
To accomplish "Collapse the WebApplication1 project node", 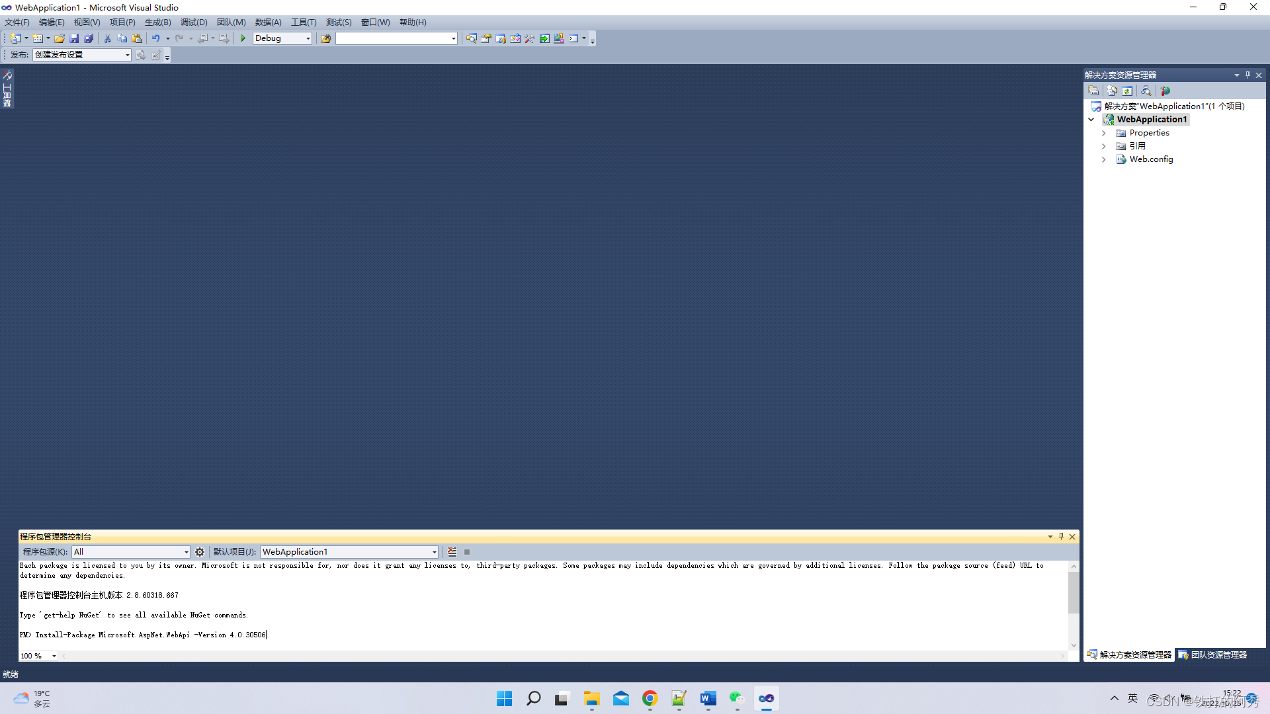I will click(x=1091, y=119).
